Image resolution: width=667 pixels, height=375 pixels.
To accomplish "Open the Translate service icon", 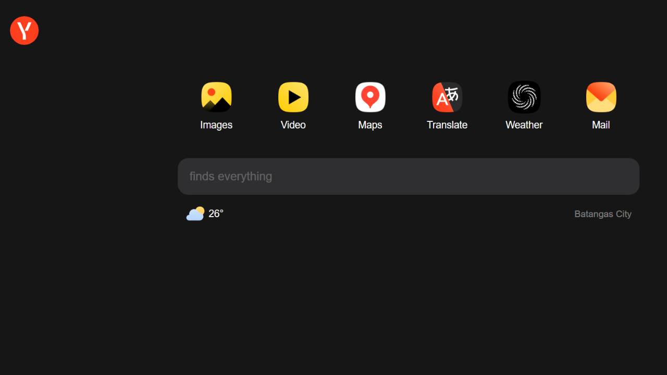I will click(447, 97).
